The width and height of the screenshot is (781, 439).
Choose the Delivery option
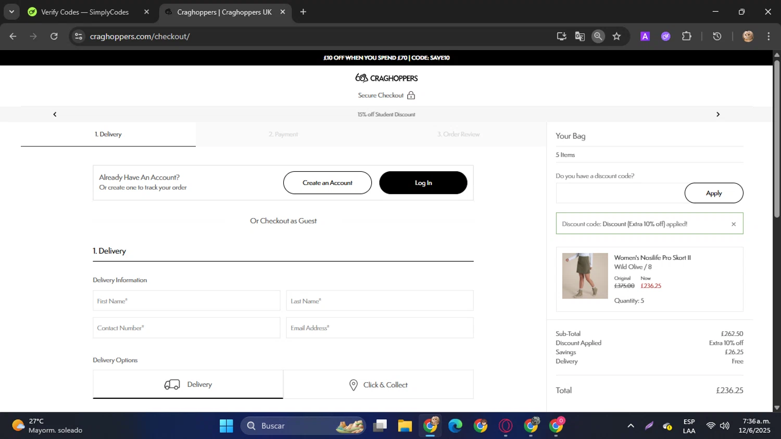click(188, 384)
